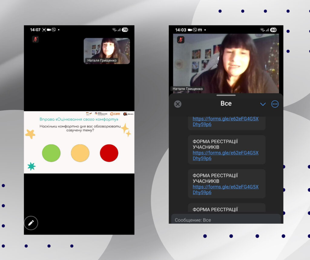The width and height of the screenshot is (310, 260).
Task: Tap the pencil annotation icon
Action: point(31,223)
